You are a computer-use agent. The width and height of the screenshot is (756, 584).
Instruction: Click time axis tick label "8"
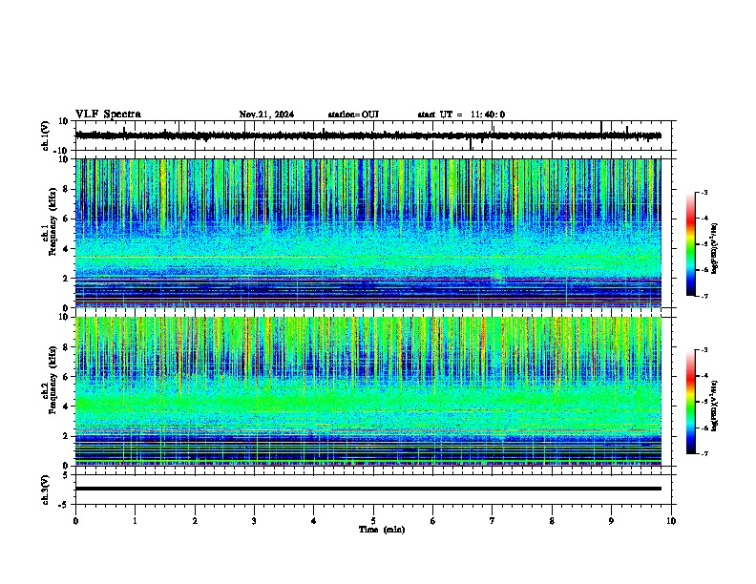(552, 521)
